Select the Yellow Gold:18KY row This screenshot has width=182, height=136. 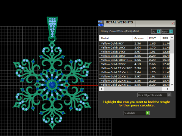[x=135, y=56]
